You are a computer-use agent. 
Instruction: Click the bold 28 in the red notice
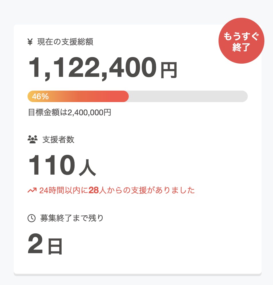point(93,190)
